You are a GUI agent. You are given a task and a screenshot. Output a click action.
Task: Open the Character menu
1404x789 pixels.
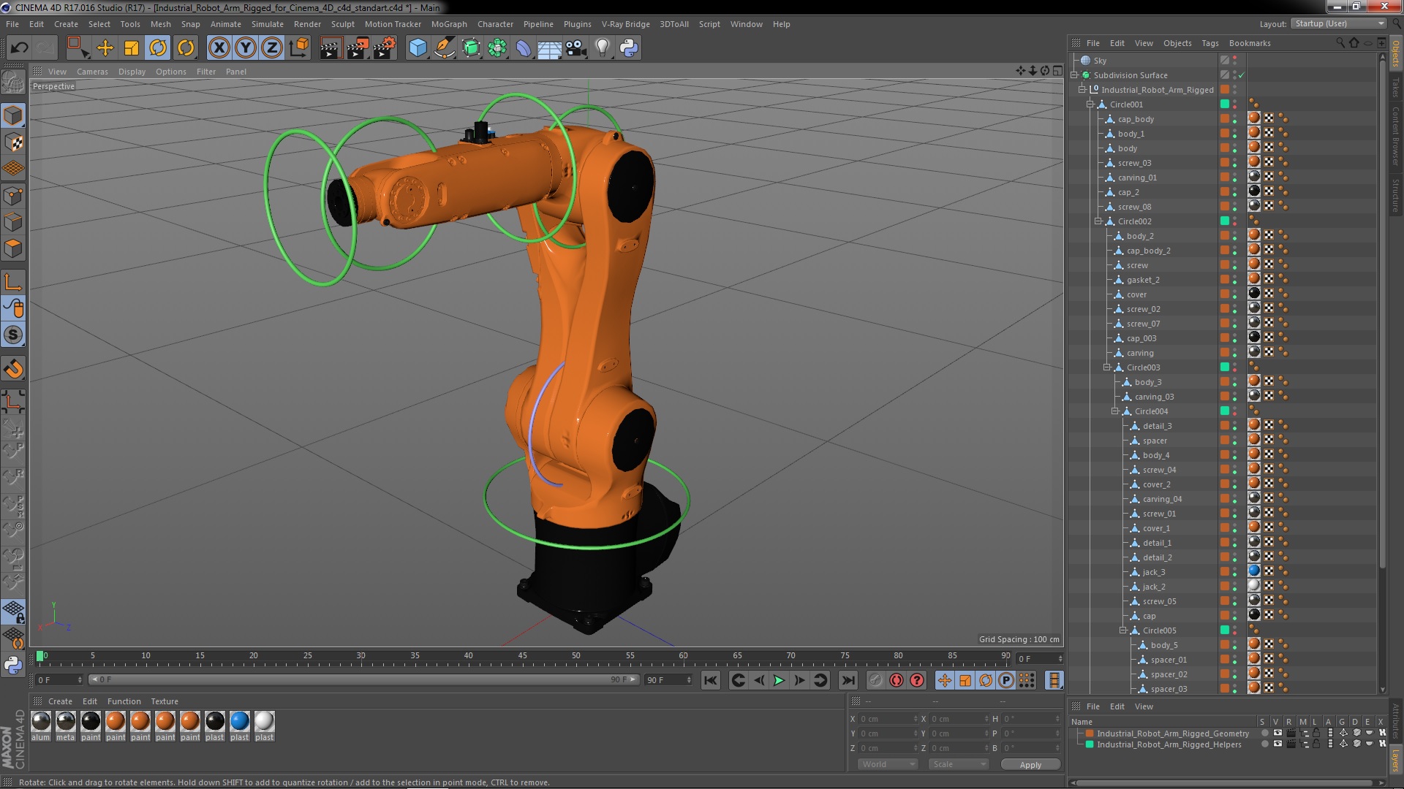pyautogui.click(x=495, y=24)
